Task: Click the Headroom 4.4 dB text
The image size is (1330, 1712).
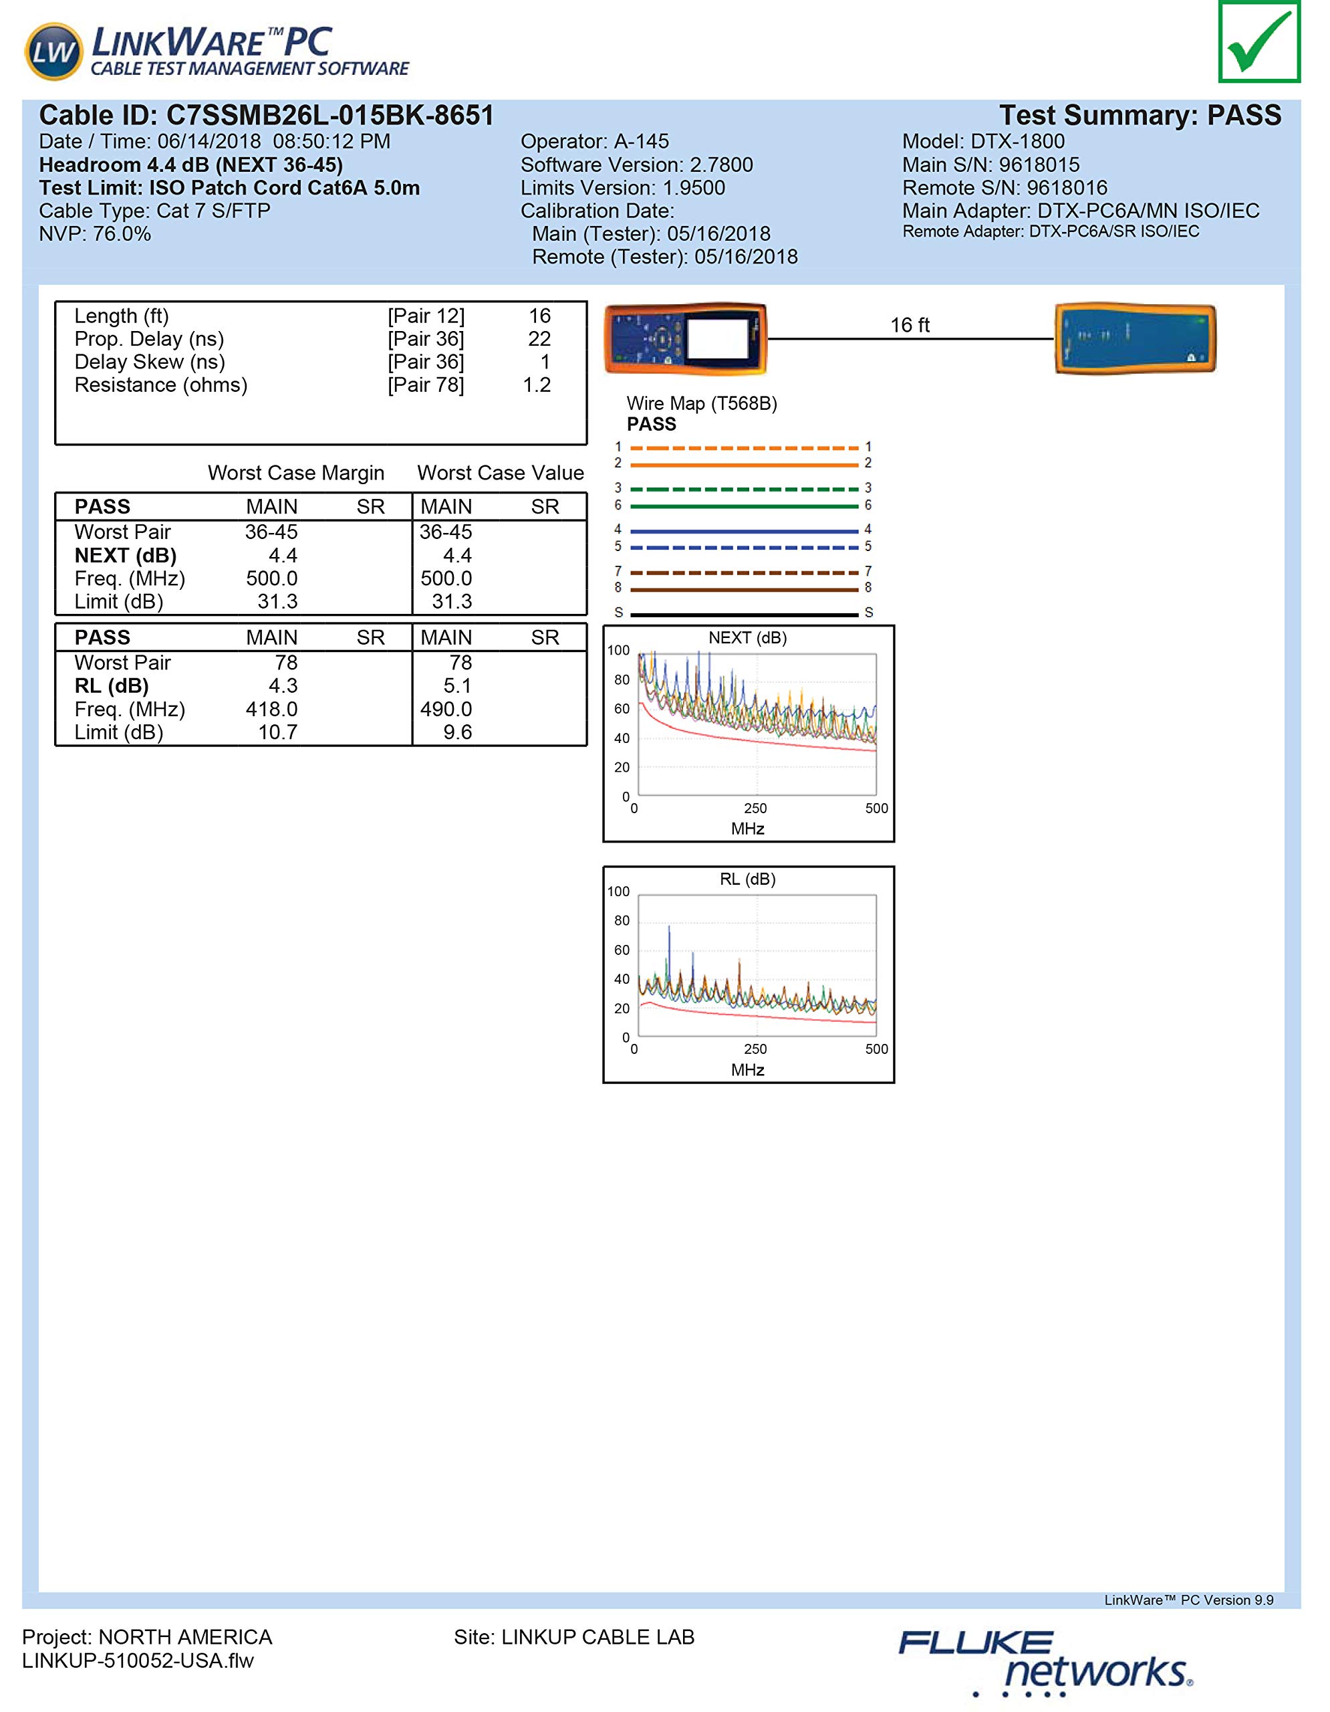Action: point(190,165)
